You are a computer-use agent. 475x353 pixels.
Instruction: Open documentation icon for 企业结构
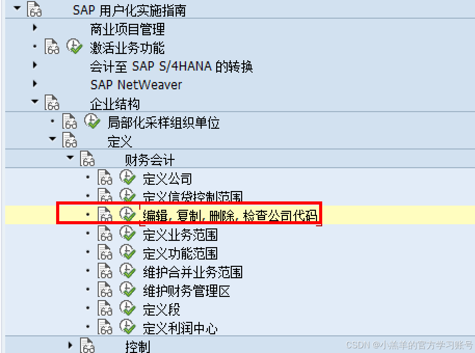coord(52,102)
